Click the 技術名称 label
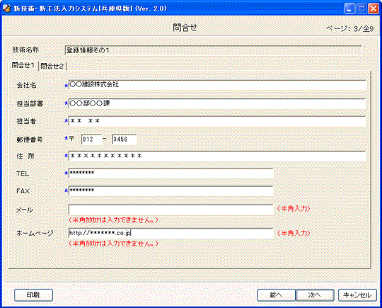Viewport: 382px width, 308px height. coord(26,50)
